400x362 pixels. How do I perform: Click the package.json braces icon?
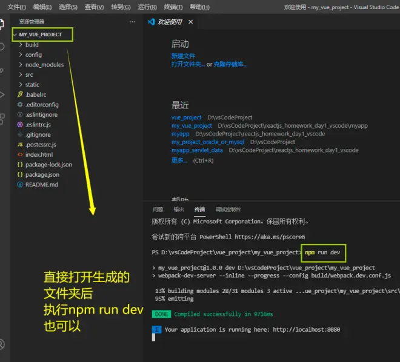tap(20, 174)
